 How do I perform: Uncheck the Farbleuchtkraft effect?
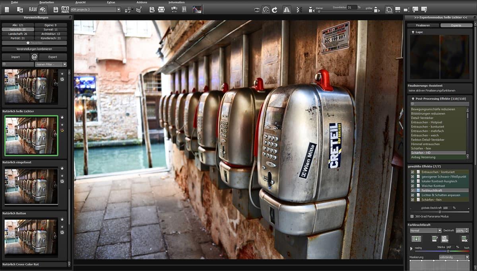click(412, 190)
